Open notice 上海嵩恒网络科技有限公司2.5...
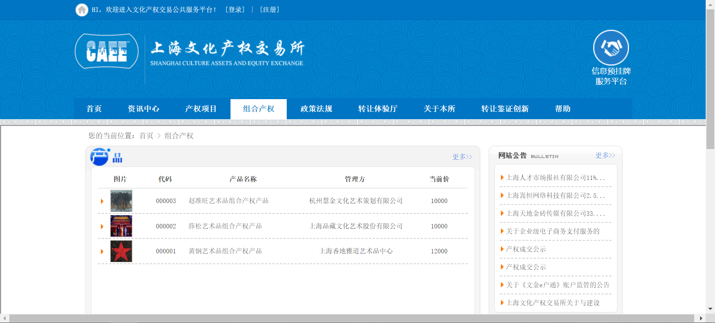The height and width of the screenshot is (323, 715). click(556, 196)
